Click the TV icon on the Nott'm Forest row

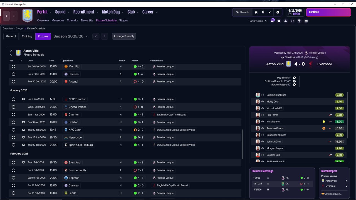[24, 99]
